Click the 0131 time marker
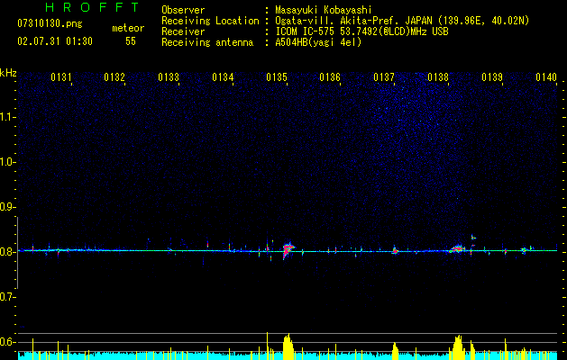This screenshot has height=360, width=567. pyautogui.click(x=60, y=76)
